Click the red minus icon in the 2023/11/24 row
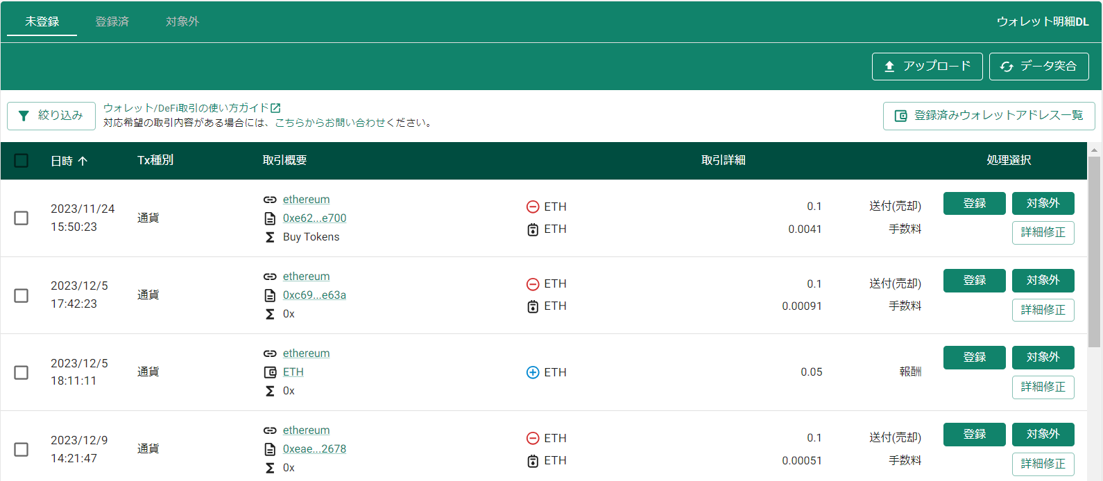The height and width of the screenshot is (481, 1103). (533, 207)
